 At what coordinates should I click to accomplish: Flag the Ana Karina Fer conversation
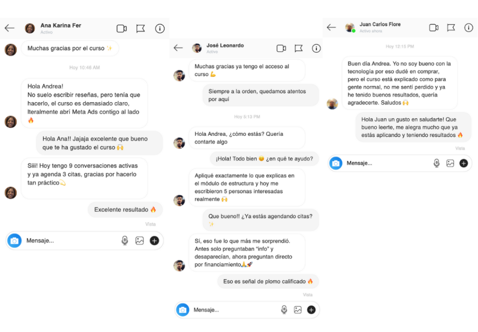click(141, 28)
